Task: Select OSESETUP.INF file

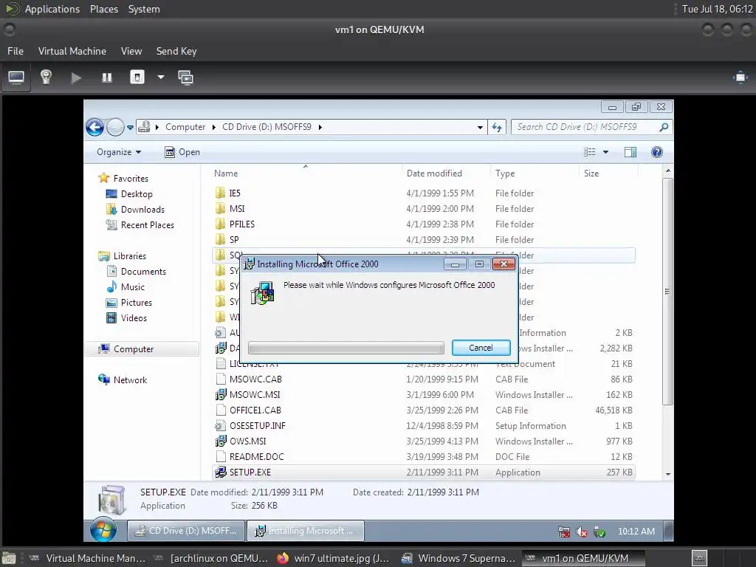Action: point(258,426)
